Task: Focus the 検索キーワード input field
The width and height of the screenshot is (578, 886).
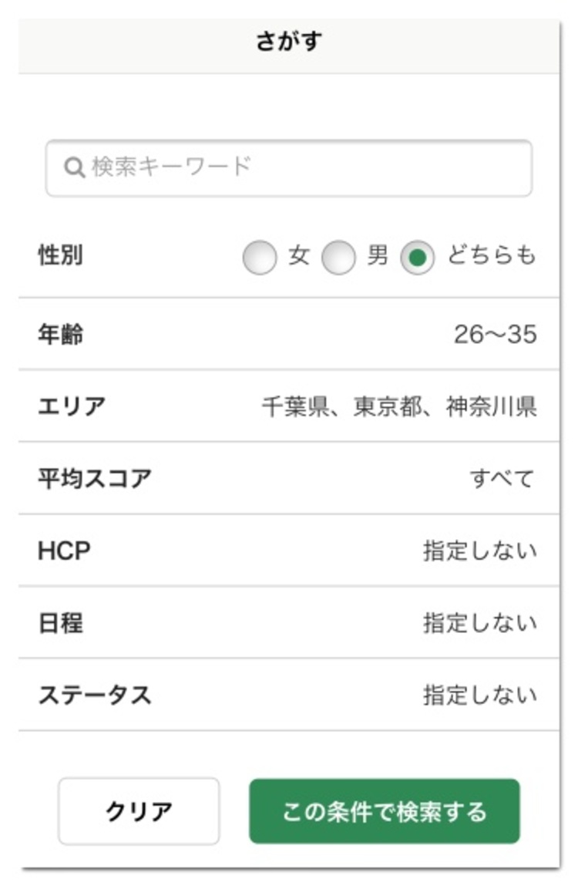Action: point(289,168)
